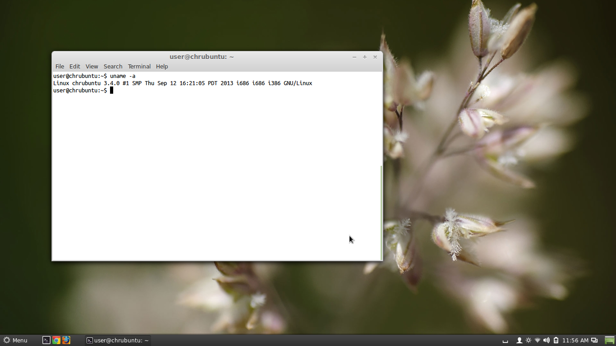The image size is (616, 346).
Task: Open the brightness settings icon
Action: [529, 340]
